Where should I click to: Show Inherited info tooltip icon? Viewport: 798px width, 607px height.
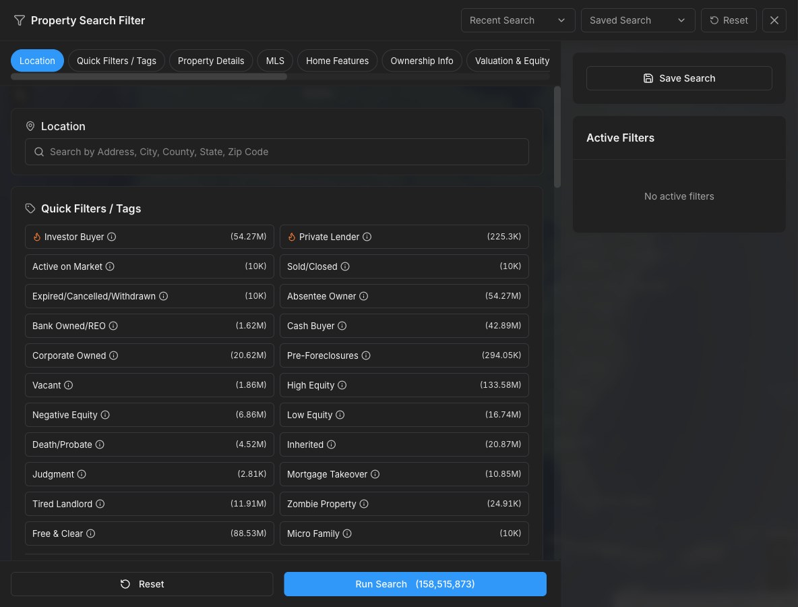click(x=332, y=444)
